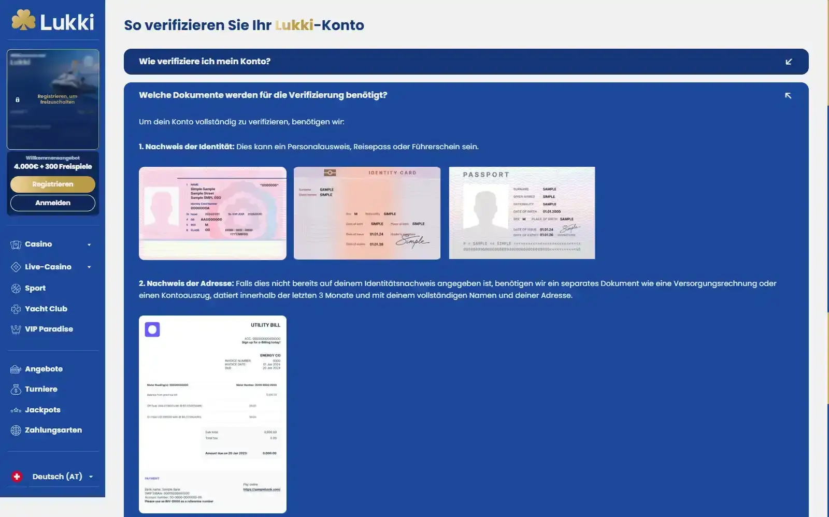Open the Sport menu item
The width and height of the screenshot is (829, 517).
tap(35, 289)
